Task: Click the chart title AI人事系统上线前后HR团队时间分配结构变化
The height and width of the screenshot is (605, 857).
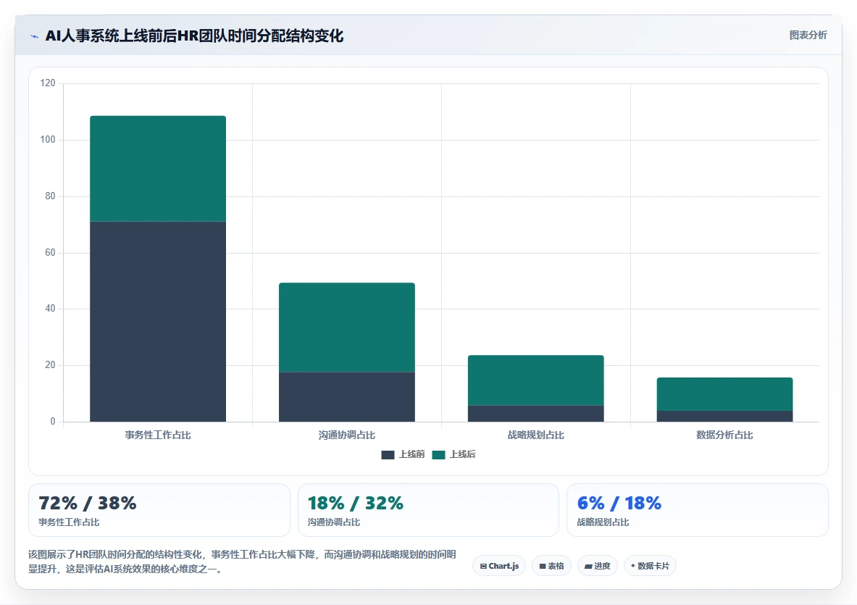Action: (195, 36)
